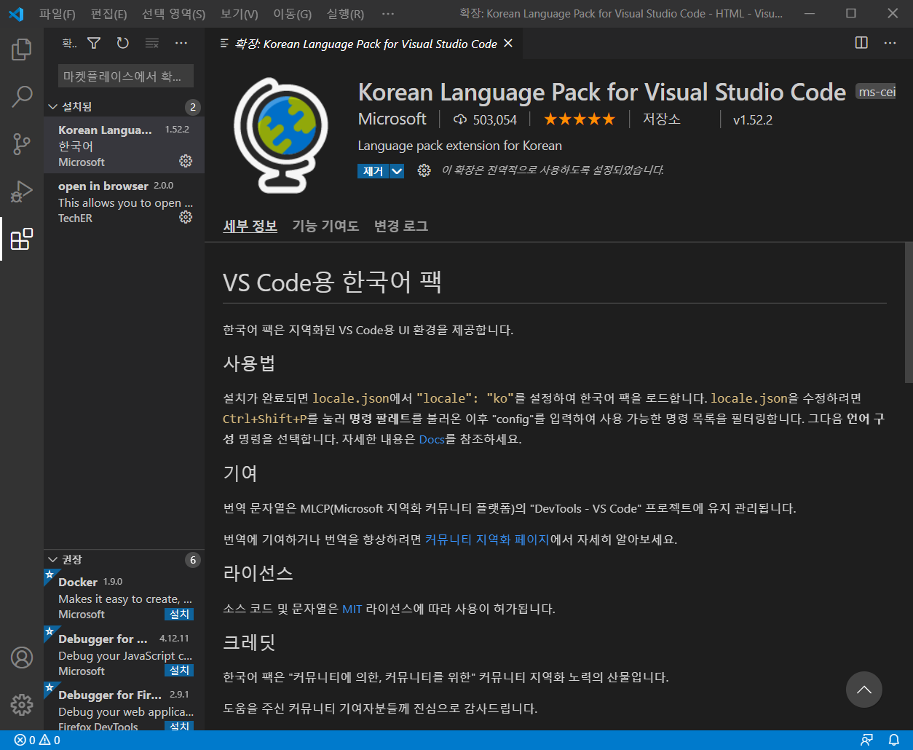Open editor more actions ellipsis
Viewport: 913px width, 750px height.
890,43
